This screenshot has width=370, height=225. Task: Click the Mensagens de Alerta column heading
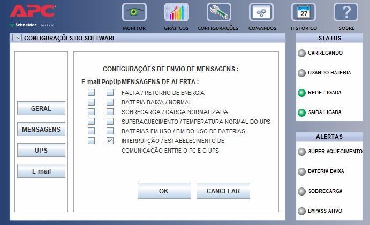(x=160, y=82)
